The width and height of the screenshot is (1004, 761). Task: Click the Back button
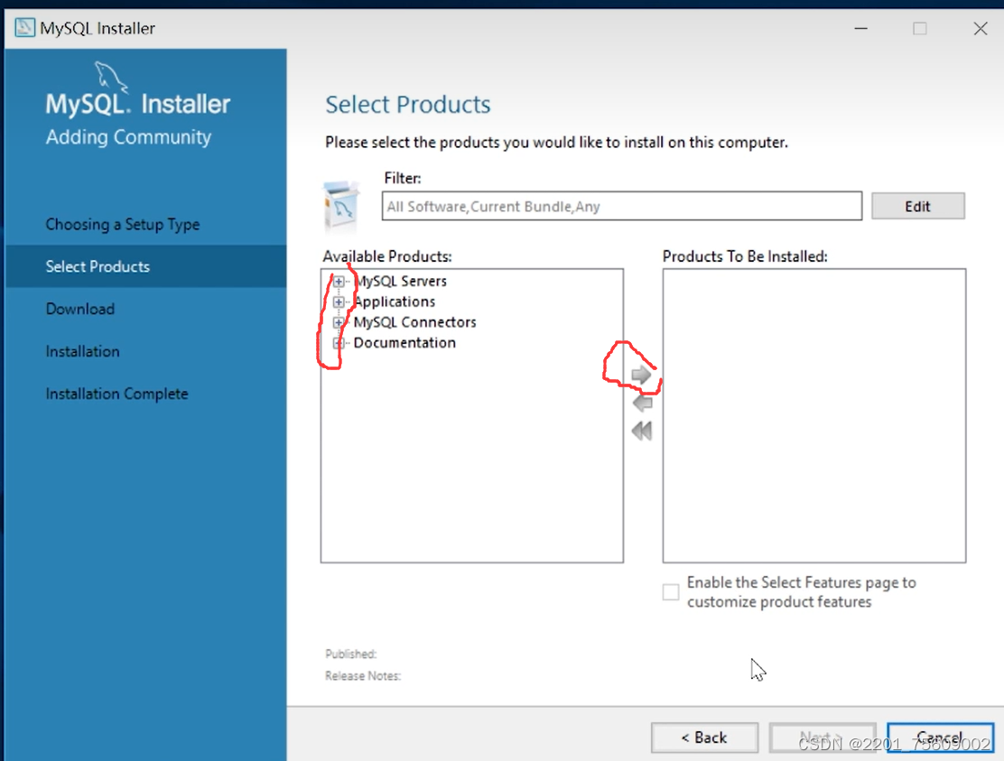pyautogui.click(x=704, y=738)
